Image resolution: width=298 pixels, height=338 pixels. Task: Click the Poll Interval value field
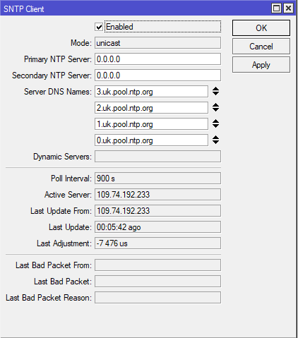(x=157, y=179)
